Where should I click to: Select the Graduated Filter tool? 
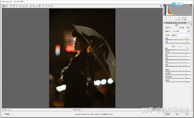coord(39,6)
